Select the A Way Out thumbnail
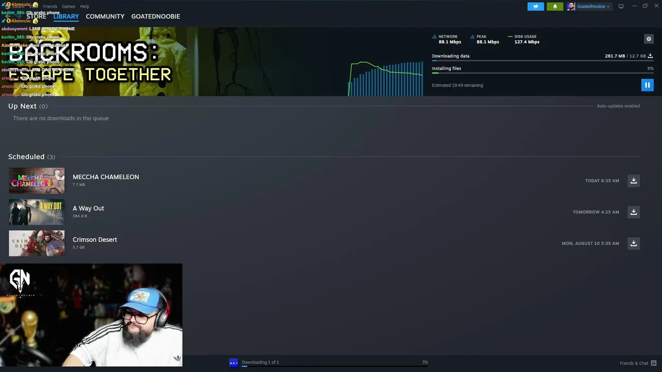Screen dimensions: 662x372 (x=37, y=212)
